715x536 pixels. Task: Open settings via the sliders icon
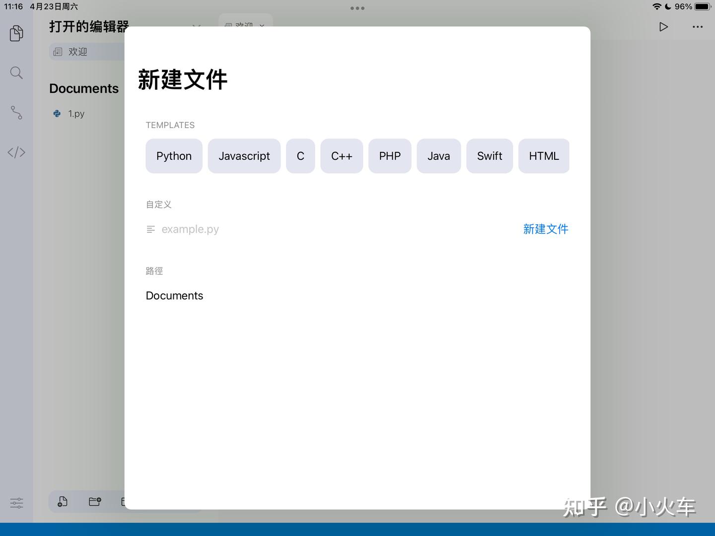pos(16,503)
